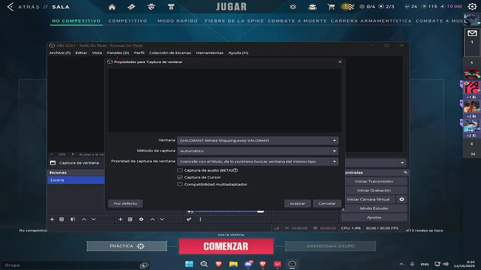481x270 pixels.
Task: Add a new source with plus icon
Action: [121, 219]
